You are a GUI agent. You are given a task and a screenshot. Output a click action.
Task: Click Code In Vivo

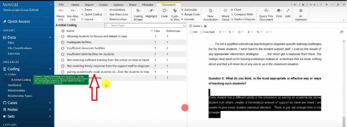coord(175,15)
